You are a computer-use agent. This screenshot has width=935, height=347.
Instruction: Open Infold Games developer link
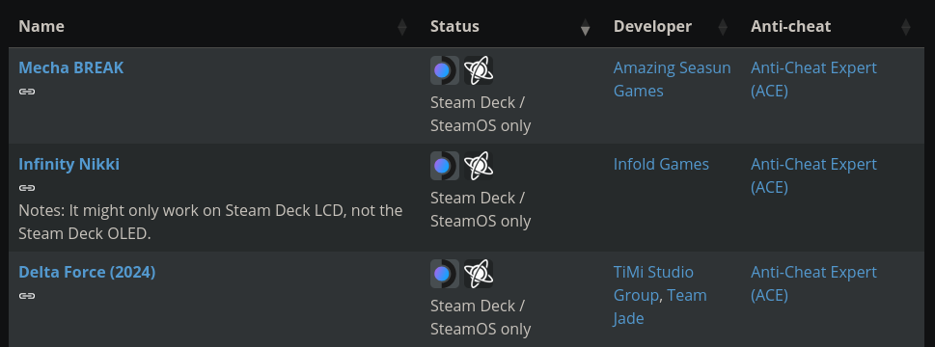click(x=661, y=164)
